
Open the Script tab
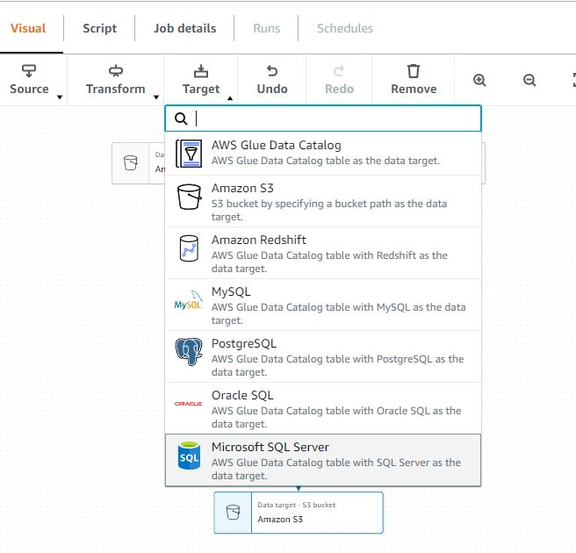[99, 28]
